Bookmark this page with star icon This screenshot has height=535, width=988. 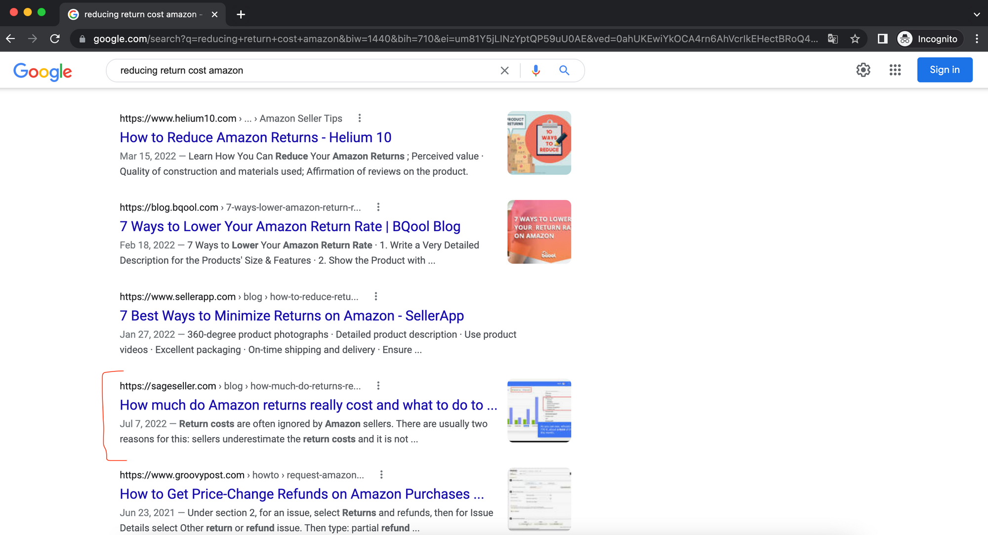pos(855,39)
